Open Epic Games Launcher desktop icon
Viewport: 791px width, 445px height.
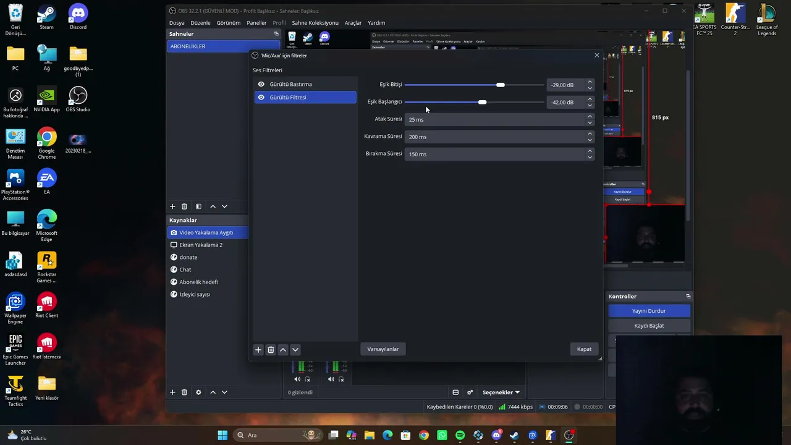point(15,350)
